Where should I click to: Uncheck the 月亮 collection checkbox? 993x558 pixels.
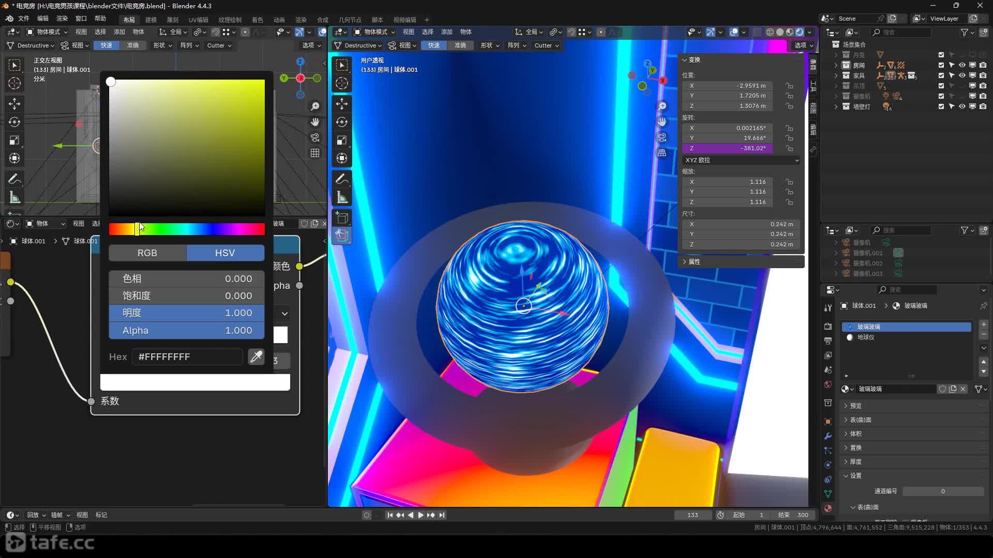[x=941, y=55]
